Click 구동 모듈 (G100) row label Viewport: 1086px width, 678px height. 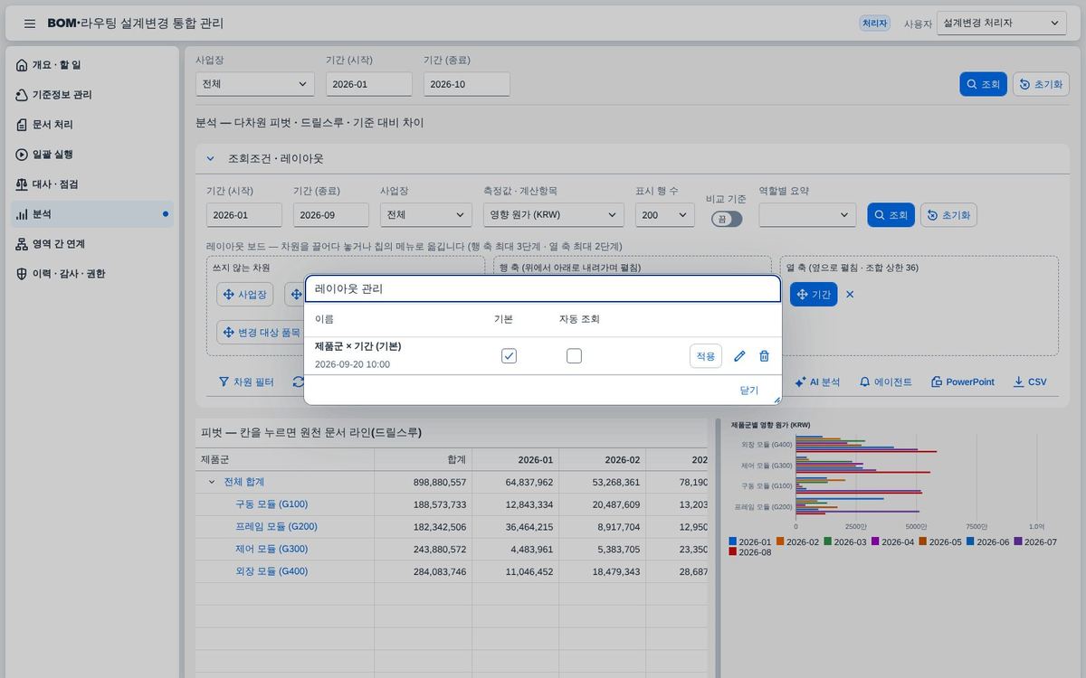point(271,504)
